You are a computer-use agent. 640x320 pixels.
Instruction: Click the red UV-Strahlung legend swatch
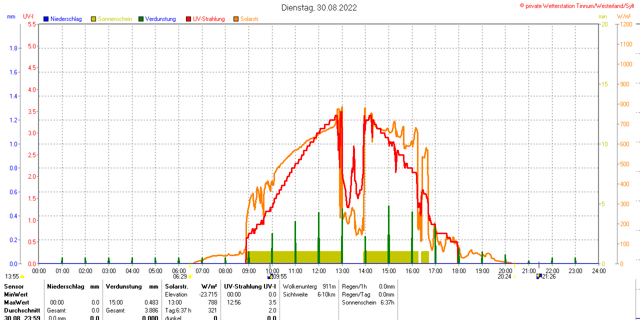[x=188, y=19]
